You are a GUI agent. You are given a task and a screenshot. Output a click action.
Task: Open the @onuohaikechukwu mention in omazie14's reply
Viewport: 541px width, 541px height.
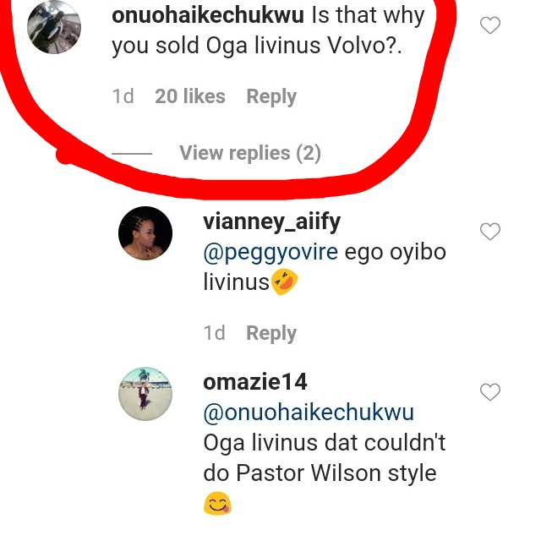pos(309,413)
